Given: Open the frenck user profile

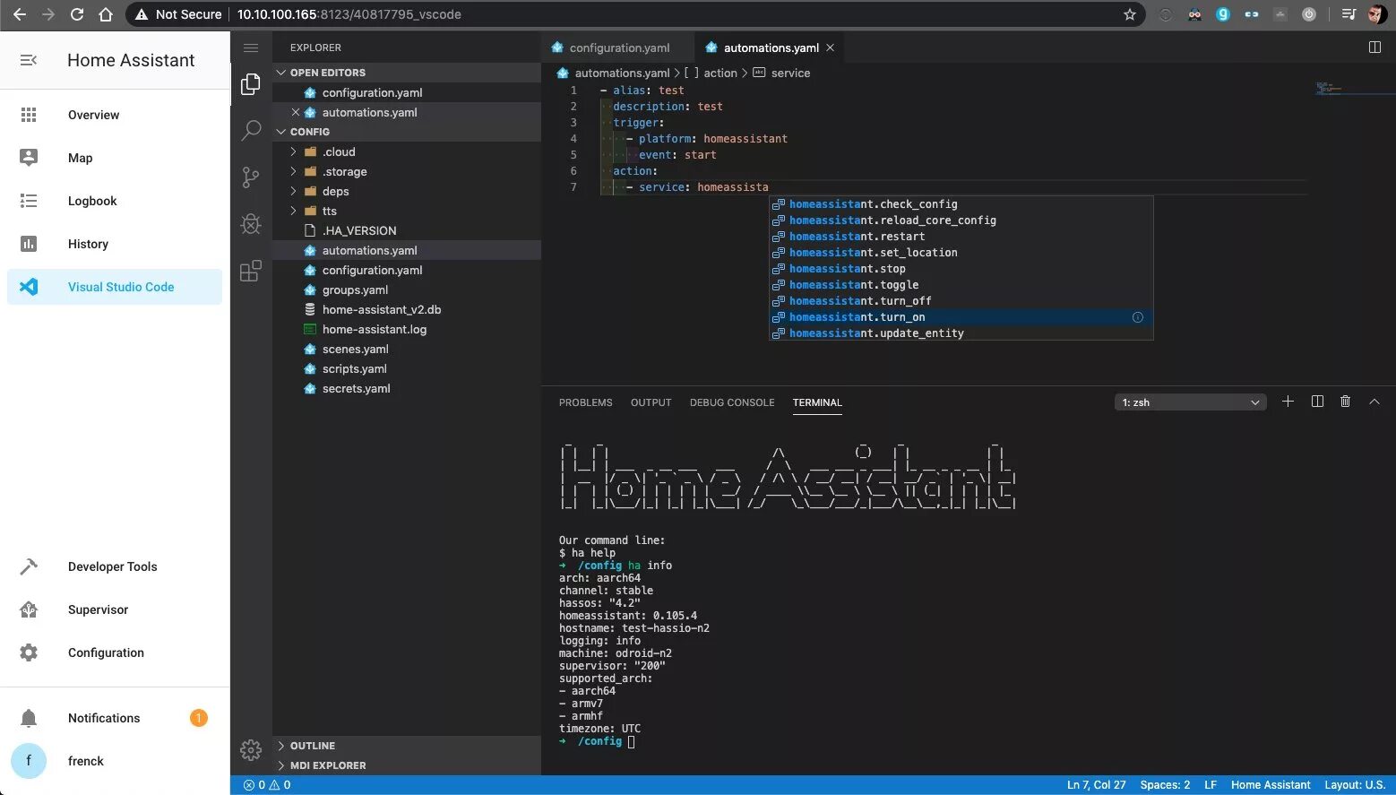Looking at the screenshot, I should [x=115, y=761].
